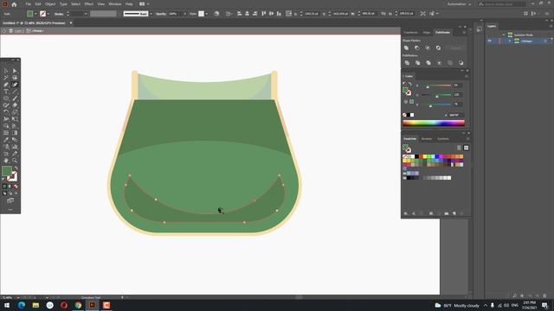This screenshot has width=554, height=311.
Task: Open the Effect menu
Action: (88, 4)
